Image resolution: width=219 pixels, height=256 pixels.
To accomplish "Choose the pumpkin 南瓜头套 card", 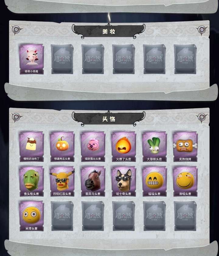I will [62, 147].
